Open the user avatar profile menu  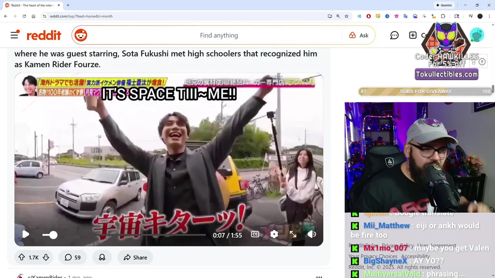tap(477, 35)
